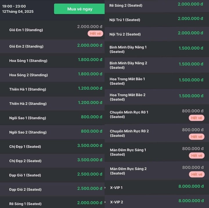Click Hết vé badge for Màn Đêm Rực Sáng 2
The image size is (209, 208).
[197, 174]
